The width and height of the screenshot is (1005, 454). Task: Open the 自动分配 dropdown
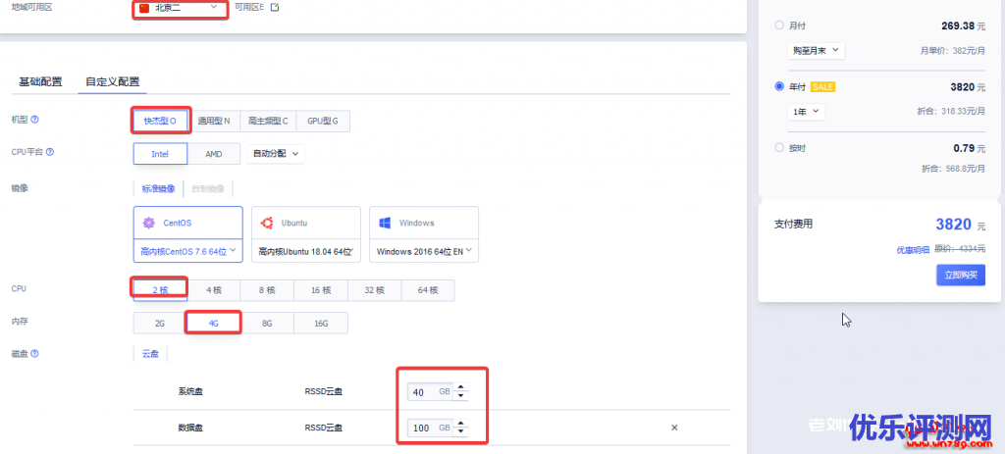[276, 154]
